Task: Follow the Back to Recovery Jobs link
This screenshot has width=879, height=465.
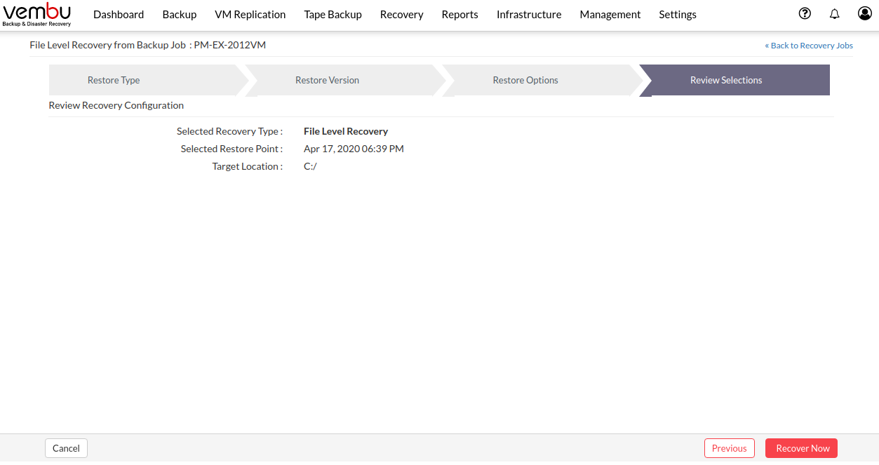Action: 809,46
